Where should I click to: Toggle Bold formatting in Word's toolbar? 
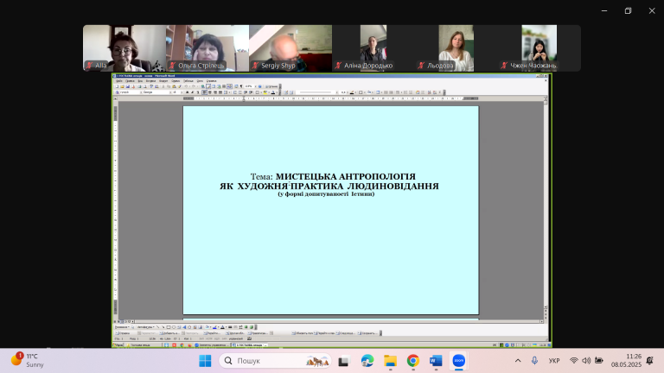pos(187,92)
